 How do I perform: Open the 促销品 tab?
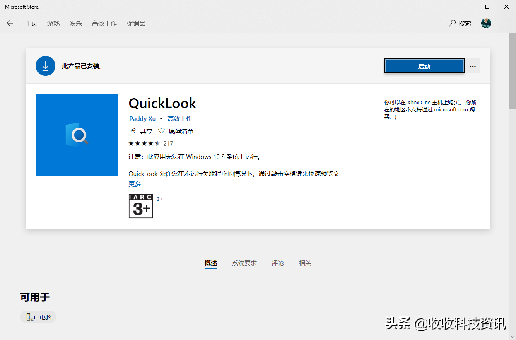(136, 24)
